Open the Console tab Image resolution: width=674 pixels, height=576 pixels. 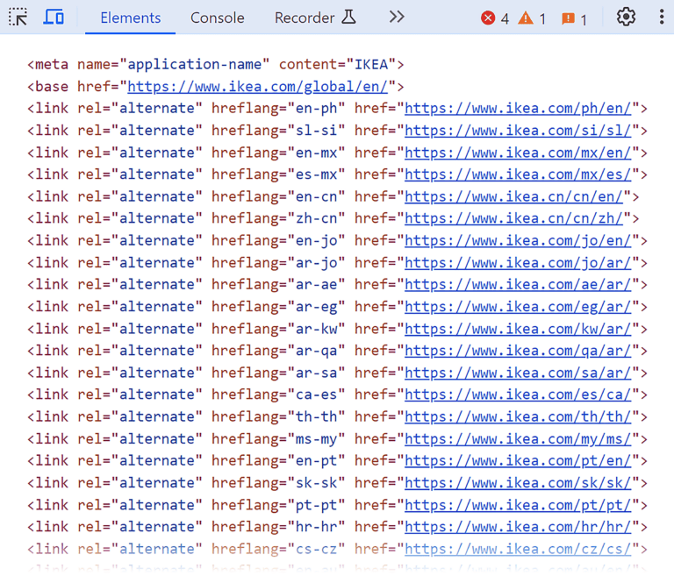tap(218, 18)
